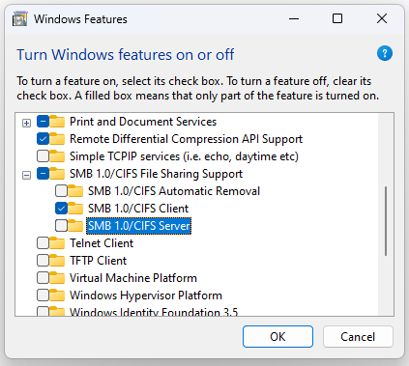Click the Windows Features title bar icon
Screen dimensions: 409x366
[x=19, y=18]
